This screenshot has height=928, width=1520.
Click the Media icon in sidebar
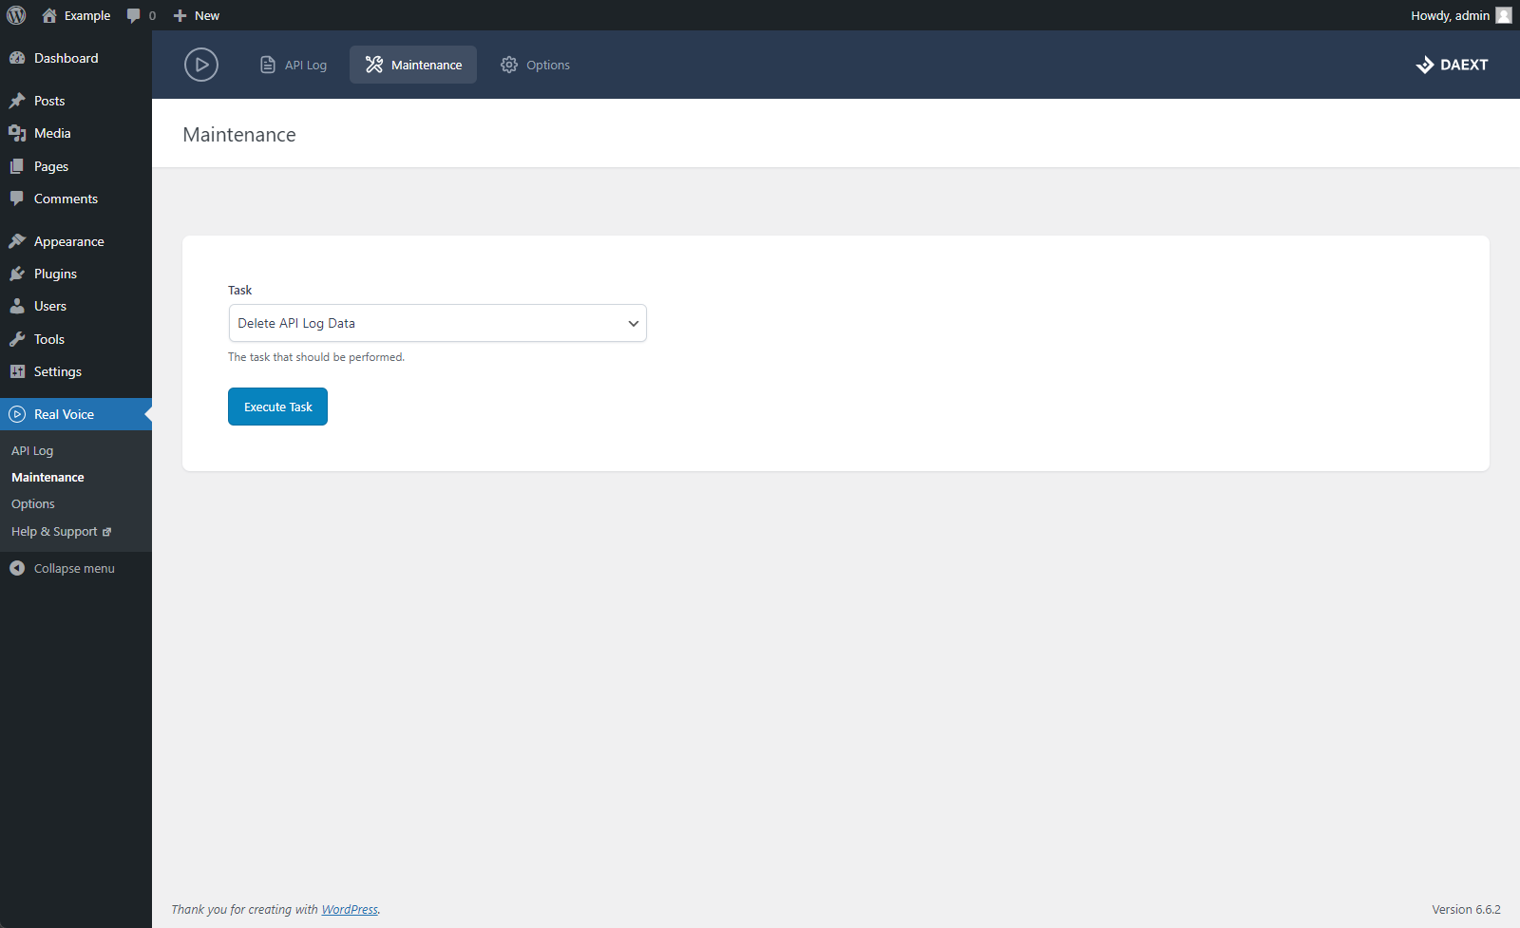[17, 133]
